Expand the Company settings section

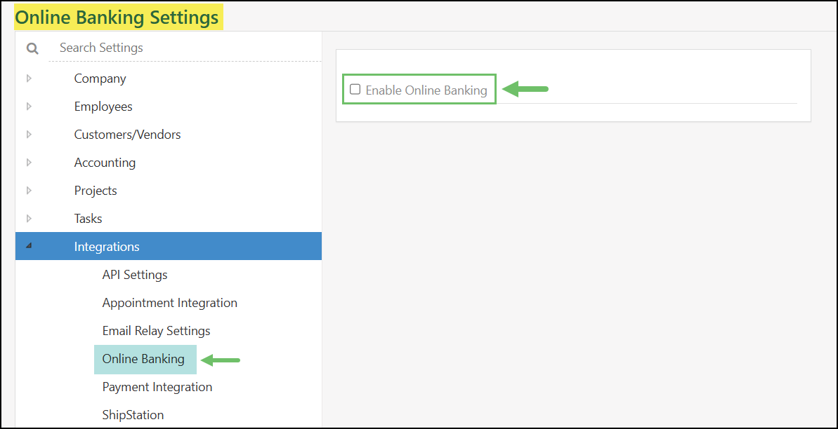click(x=30, y=78)
